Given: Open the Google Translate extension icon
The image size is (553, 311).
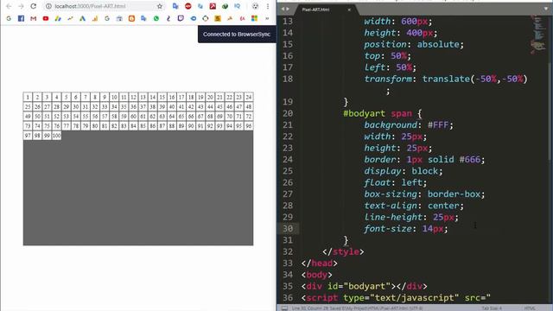Looking at the screenshot, I should coord(175,6).
